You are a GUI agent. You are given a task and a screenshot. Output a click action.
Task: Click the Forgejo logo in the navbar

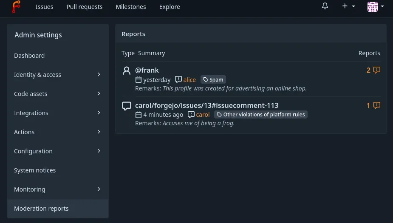point(17,7)
